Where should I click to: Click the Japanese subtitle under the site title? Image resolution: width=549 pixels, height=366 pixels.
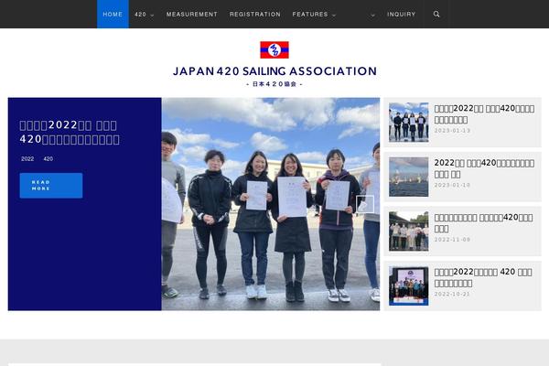pos(274,84)
